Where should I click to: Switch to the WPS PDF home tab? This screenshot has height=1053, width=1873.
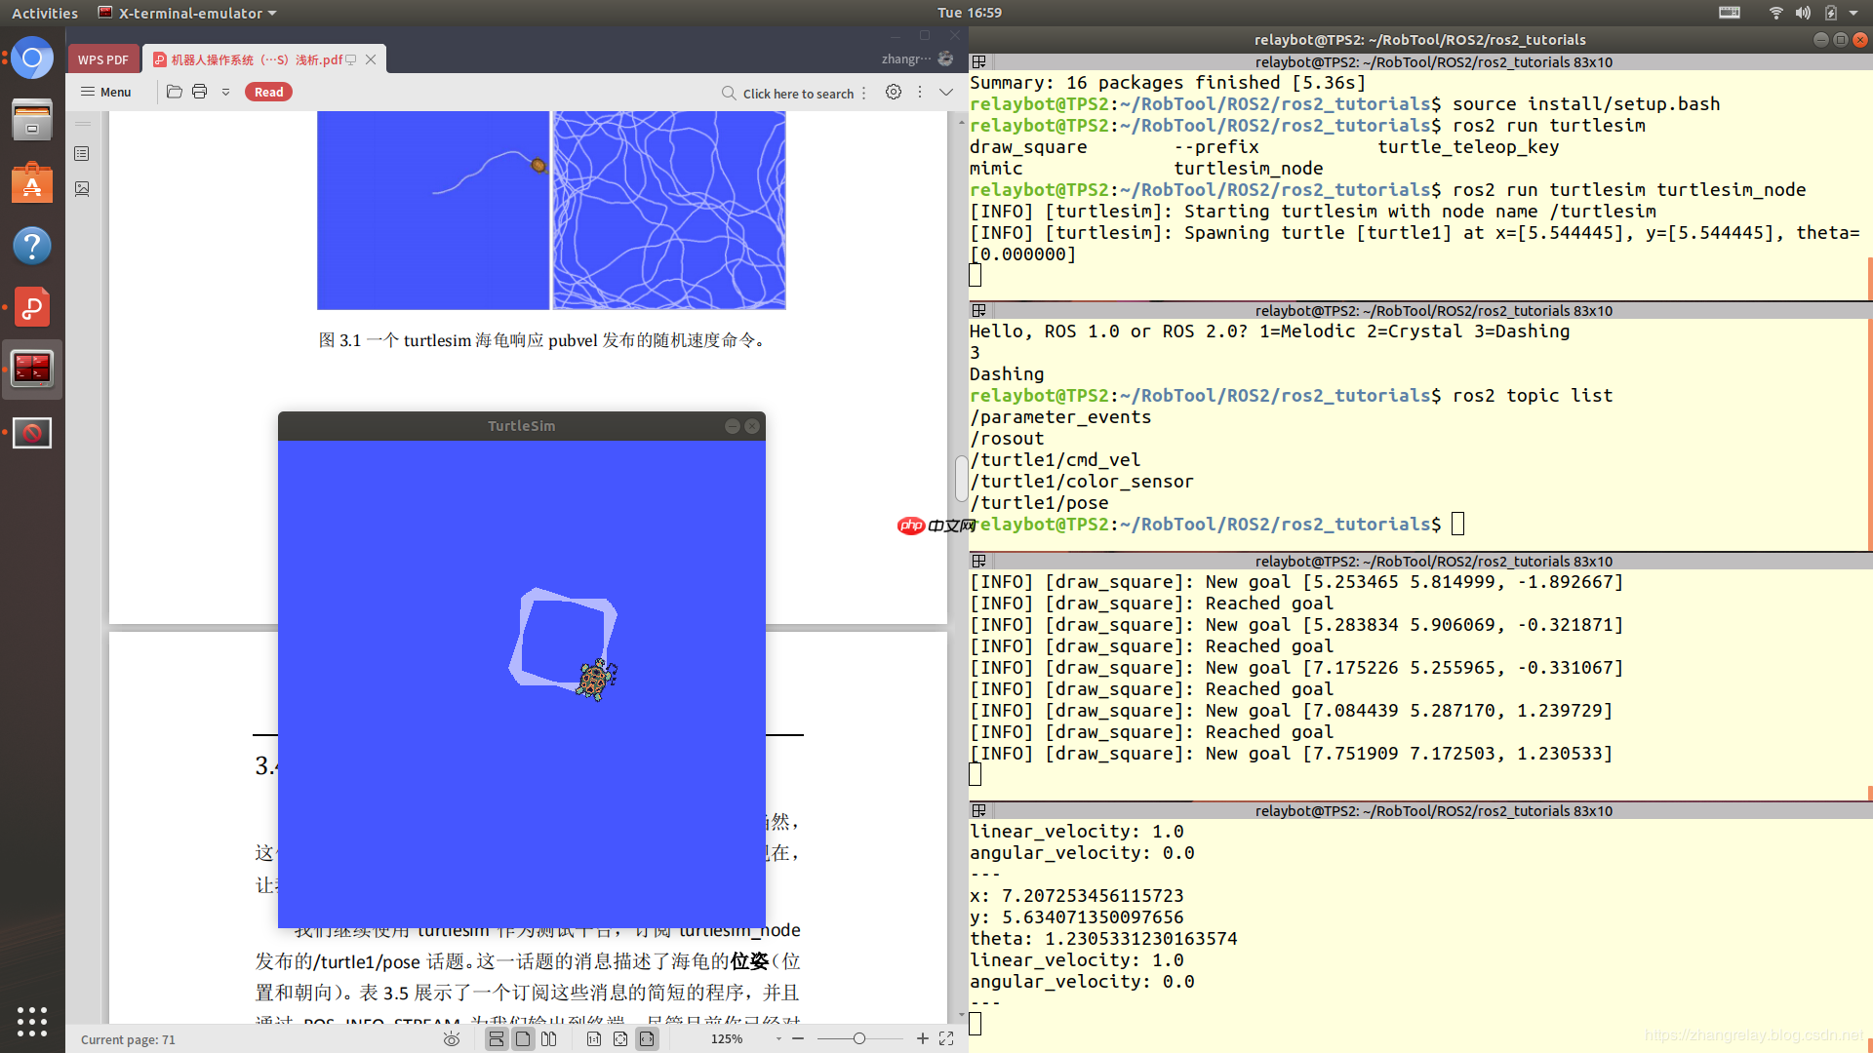coord(103,59)
